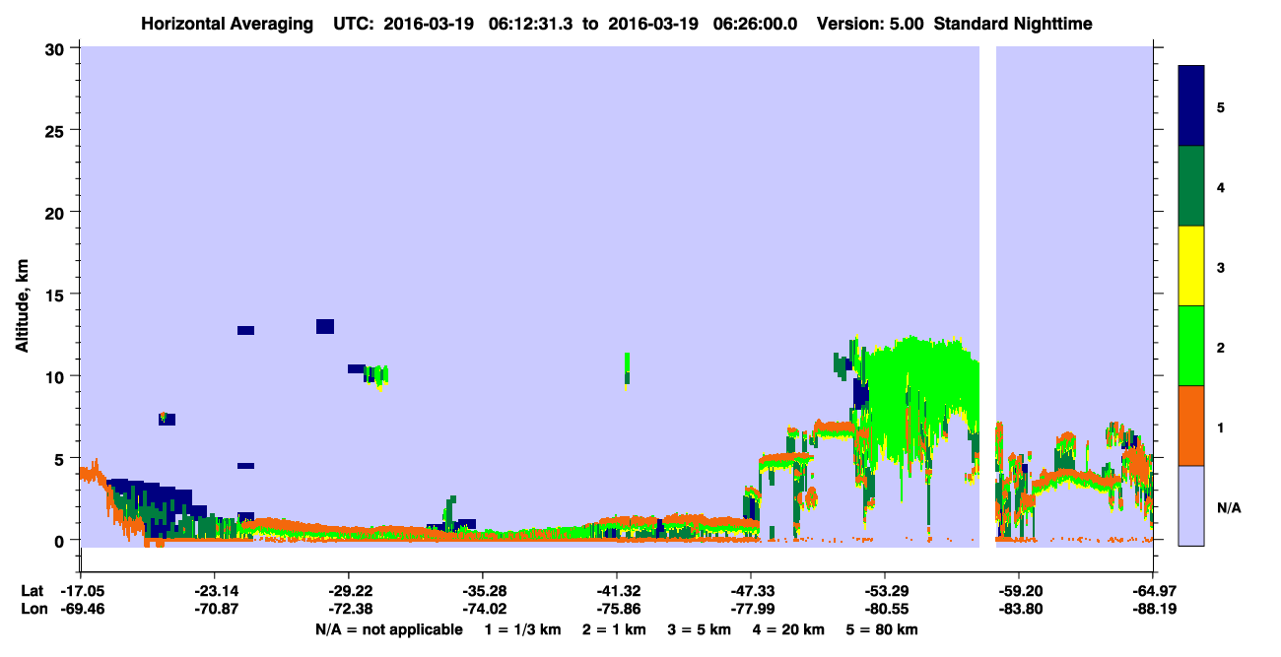Click longitude value -88.19
The image size is (1281, 657).
(x=1153, y=609)
